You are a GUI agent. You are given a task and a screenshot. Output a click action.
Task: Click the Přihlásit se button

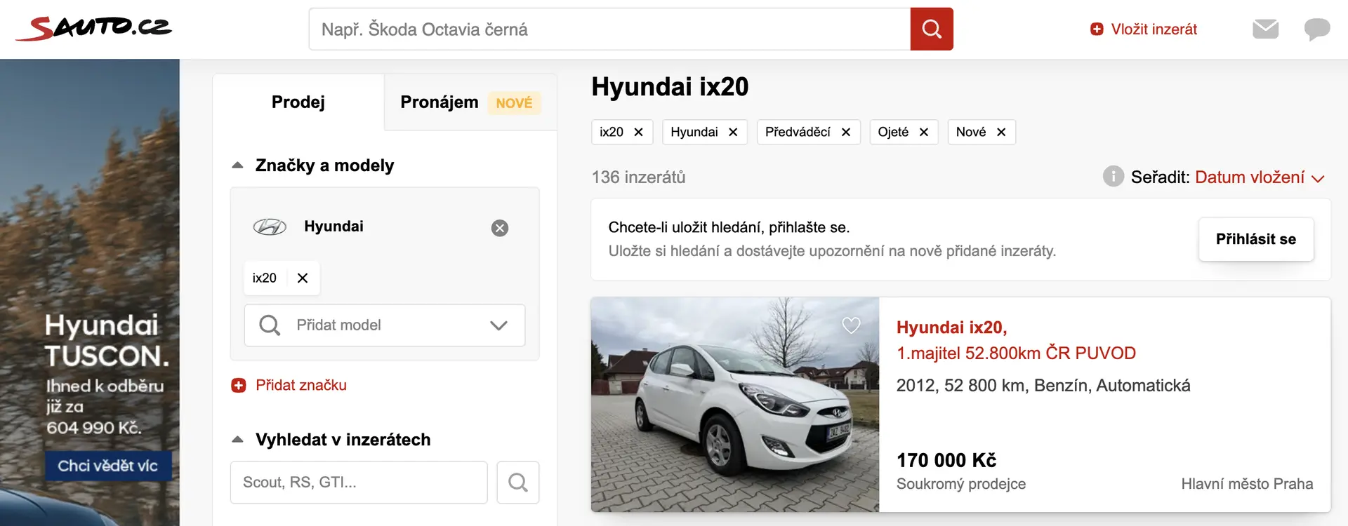(1255, 239)
